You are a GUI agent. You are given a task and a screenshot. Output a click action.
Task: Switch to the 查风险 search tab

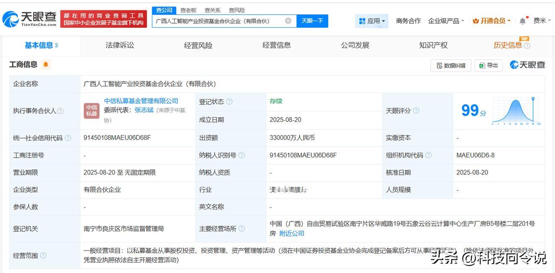point(237,10)
